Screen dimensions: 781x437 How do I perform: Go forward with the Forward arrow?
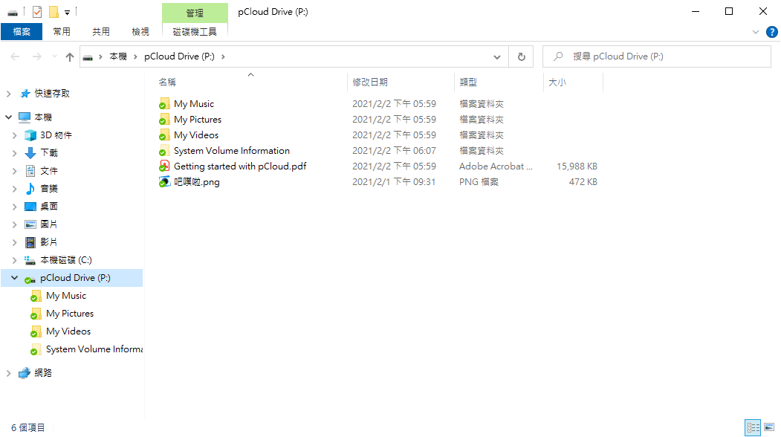pos(37,56)
